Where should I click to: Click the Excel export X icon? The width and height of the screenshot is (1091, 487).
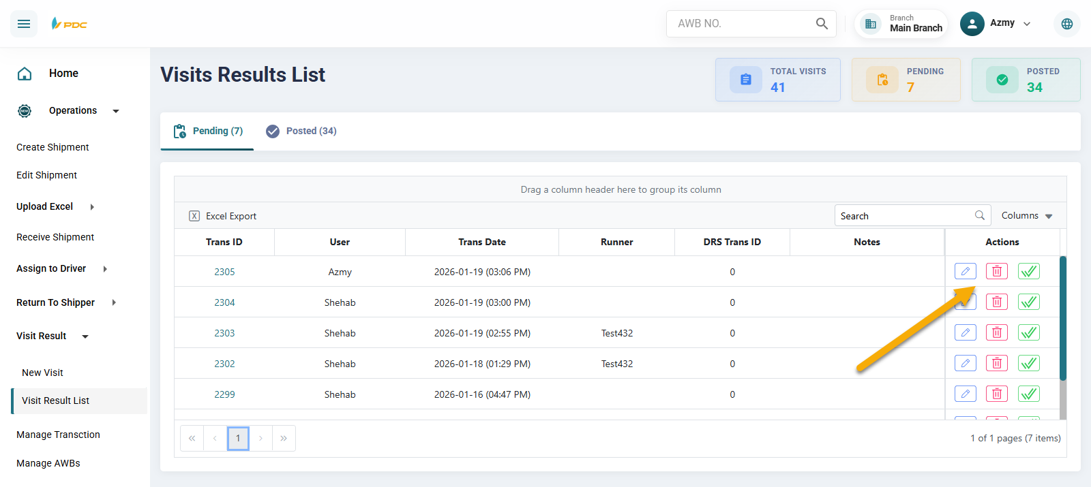pyautogui.click(x=194, y=216)
